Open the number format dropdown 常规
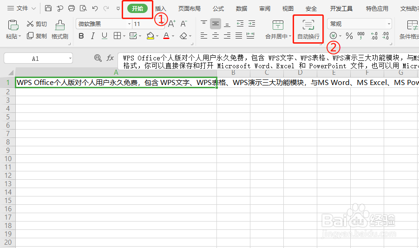This screenshot has height=248, width=419. click(389, 24)
